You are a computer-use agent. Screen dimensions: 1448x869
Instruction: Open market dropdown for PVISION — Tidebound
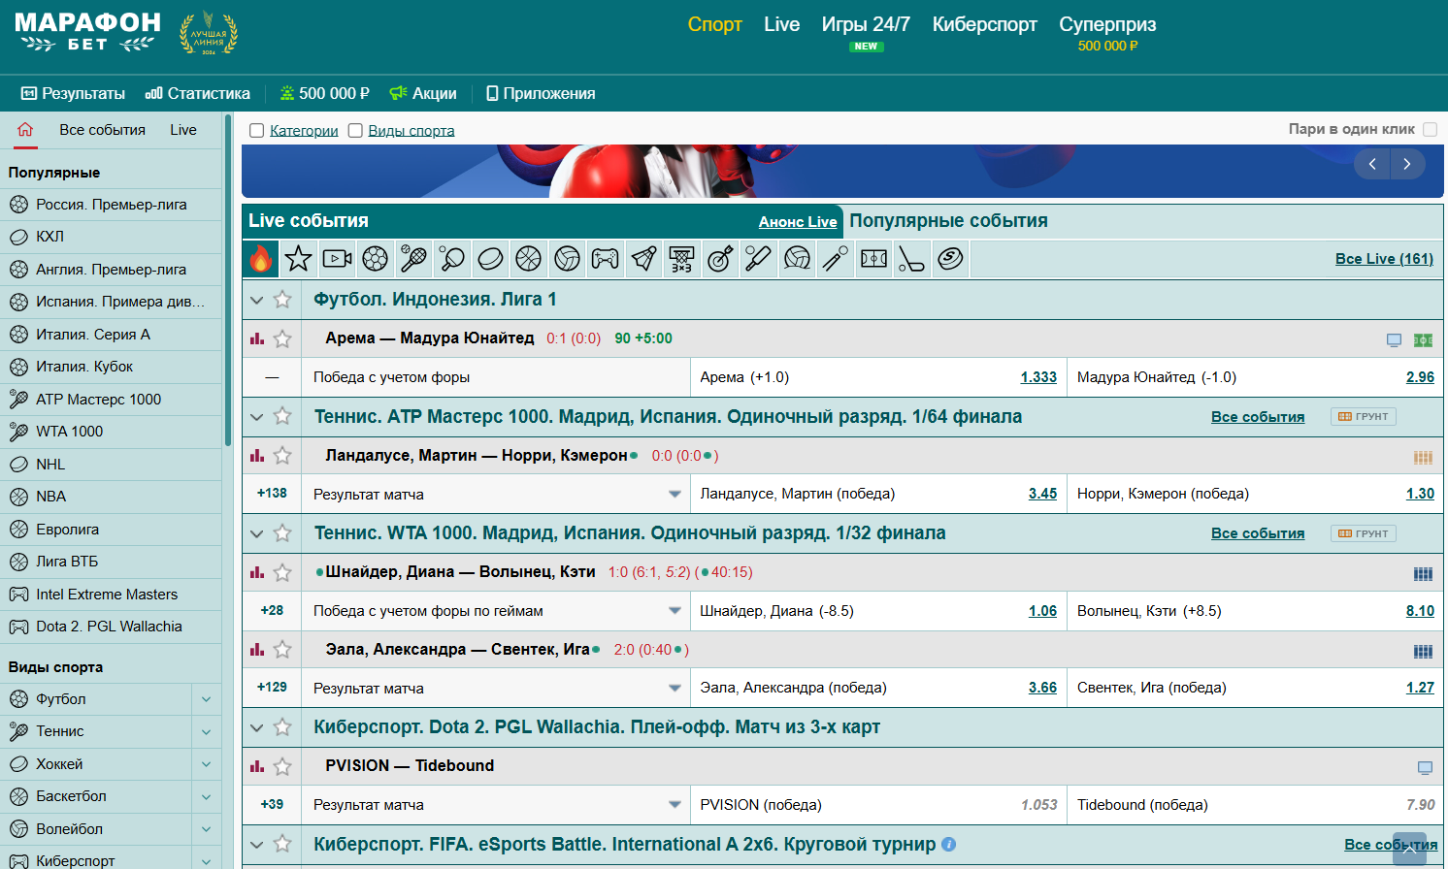(675, 805)
